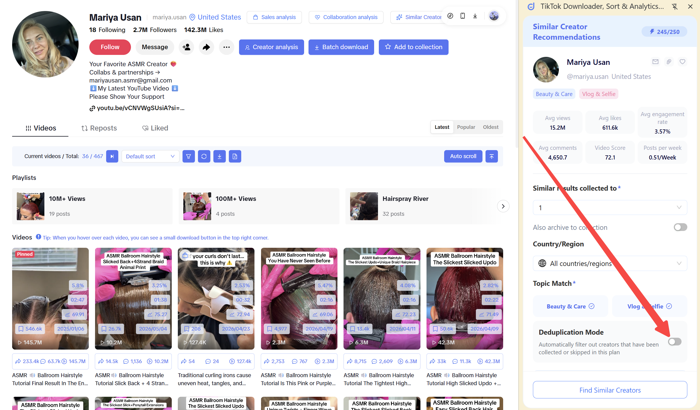
Task: Click the United States location link
Action: [x=215, y=17]
